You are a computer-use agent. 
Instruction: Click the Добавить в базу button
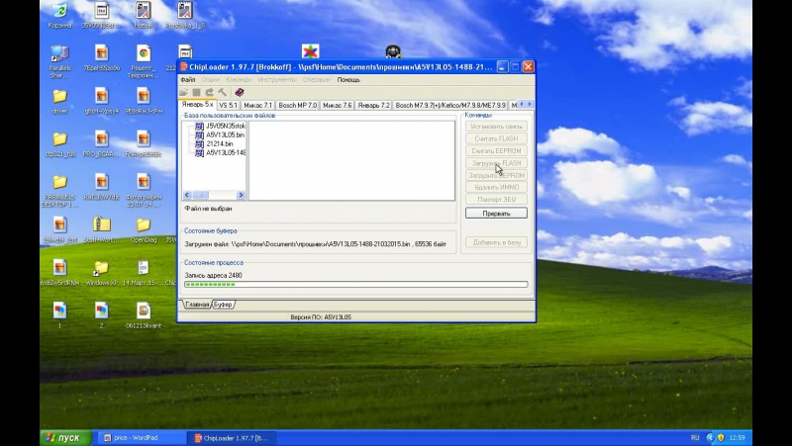point(496,242)
